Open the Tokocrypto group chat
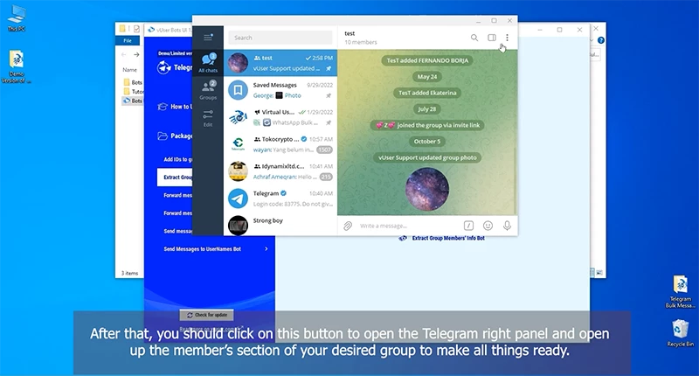 coord(280,144)
